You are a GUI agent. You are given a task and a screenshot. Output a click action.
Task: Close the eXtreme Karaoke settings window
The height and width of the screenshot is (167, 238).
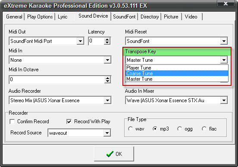226,3
